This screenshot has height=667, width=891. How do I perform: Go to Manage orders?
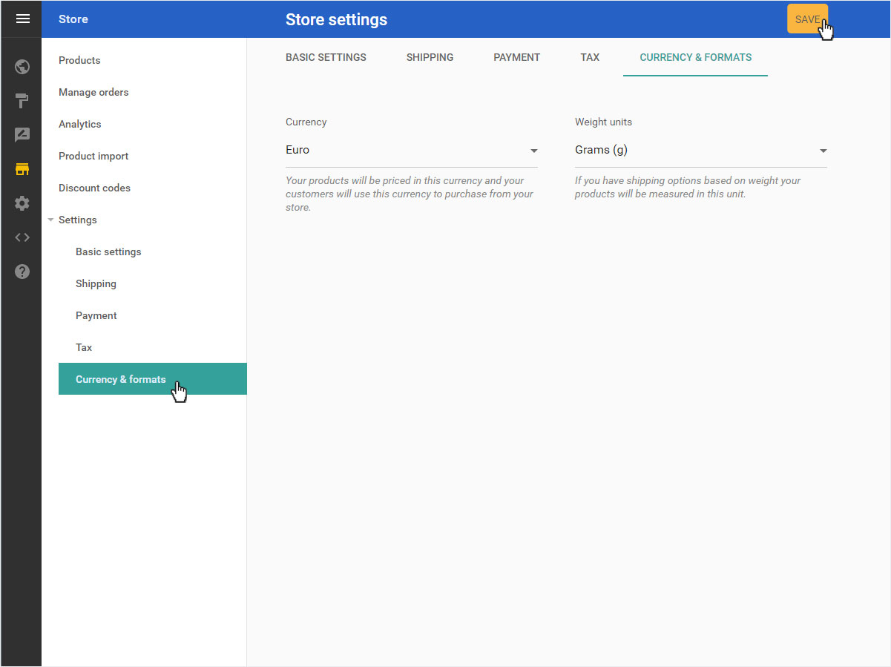(93, 92)
